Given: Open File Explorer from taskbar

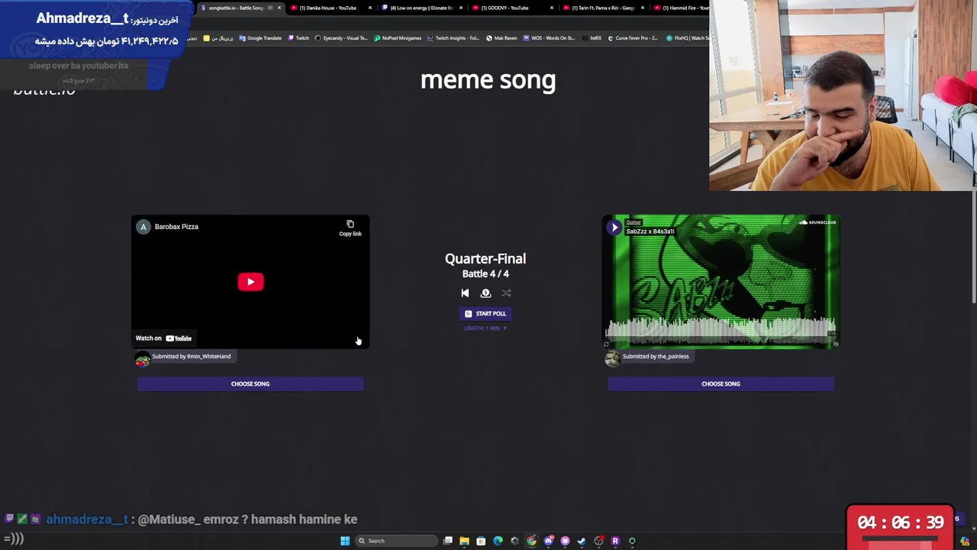Looking at the screenshot, I should click(x=464, y=541).
